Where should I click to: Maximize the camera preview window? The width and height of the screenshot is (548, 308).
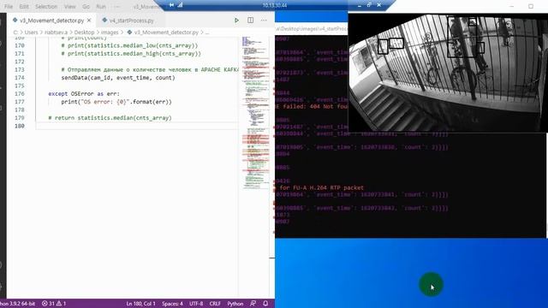[531, 6]
